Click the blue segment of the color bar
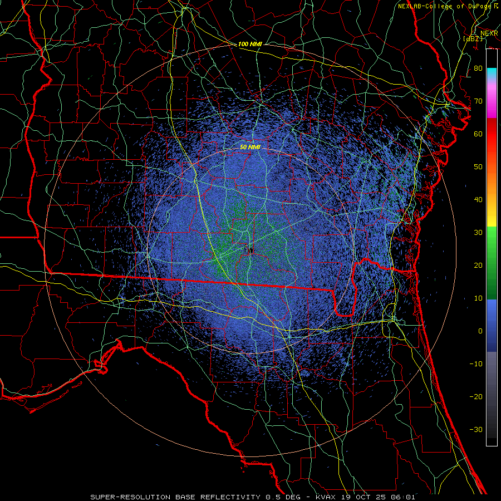 [492, 325]
